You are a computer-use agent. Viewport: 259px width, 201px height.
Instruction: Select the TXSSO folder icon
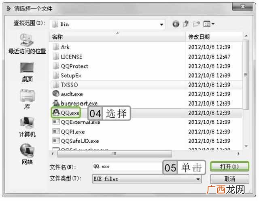pos(56,85)
